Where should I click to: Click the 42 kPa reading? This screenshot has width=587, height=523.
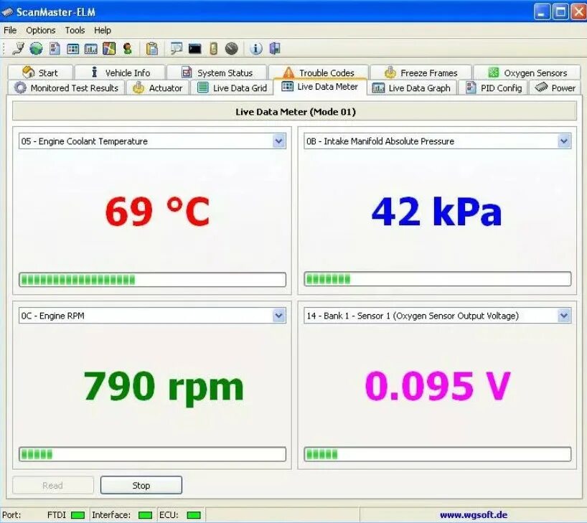436,212
